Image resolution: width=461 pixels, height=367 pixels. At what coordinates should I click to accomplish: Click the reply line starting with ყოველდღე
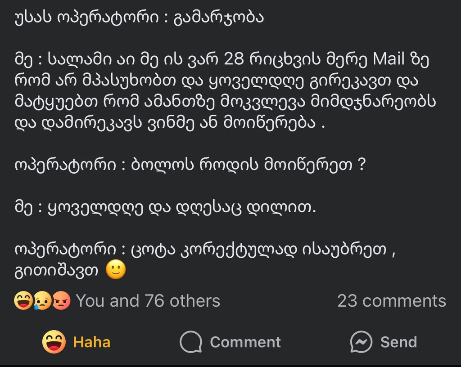[165, 207]
